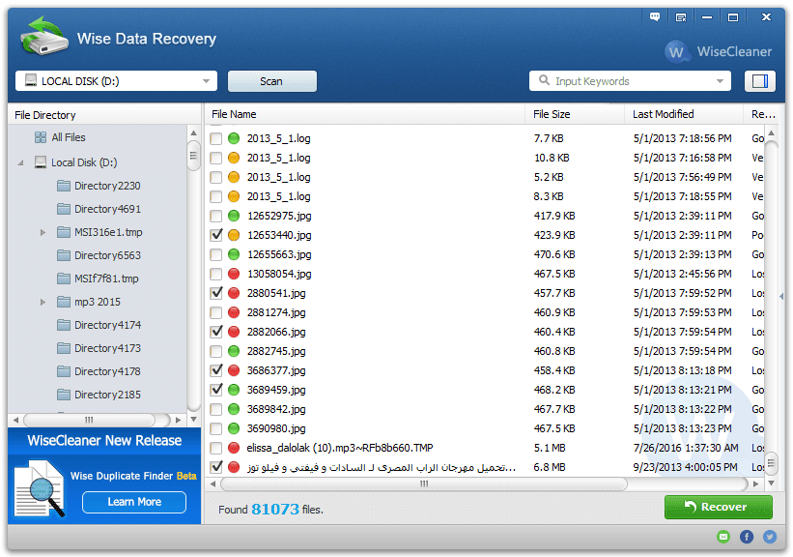This screenshot has width=793, height=557.
Task: Click the green status dot of 3690980.jpg
Action: [234, 428]
